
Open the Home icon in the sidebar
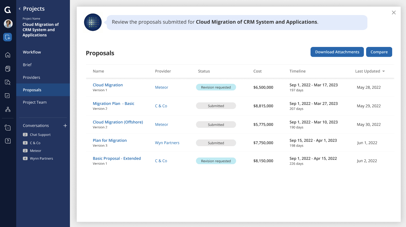[8, 55]
